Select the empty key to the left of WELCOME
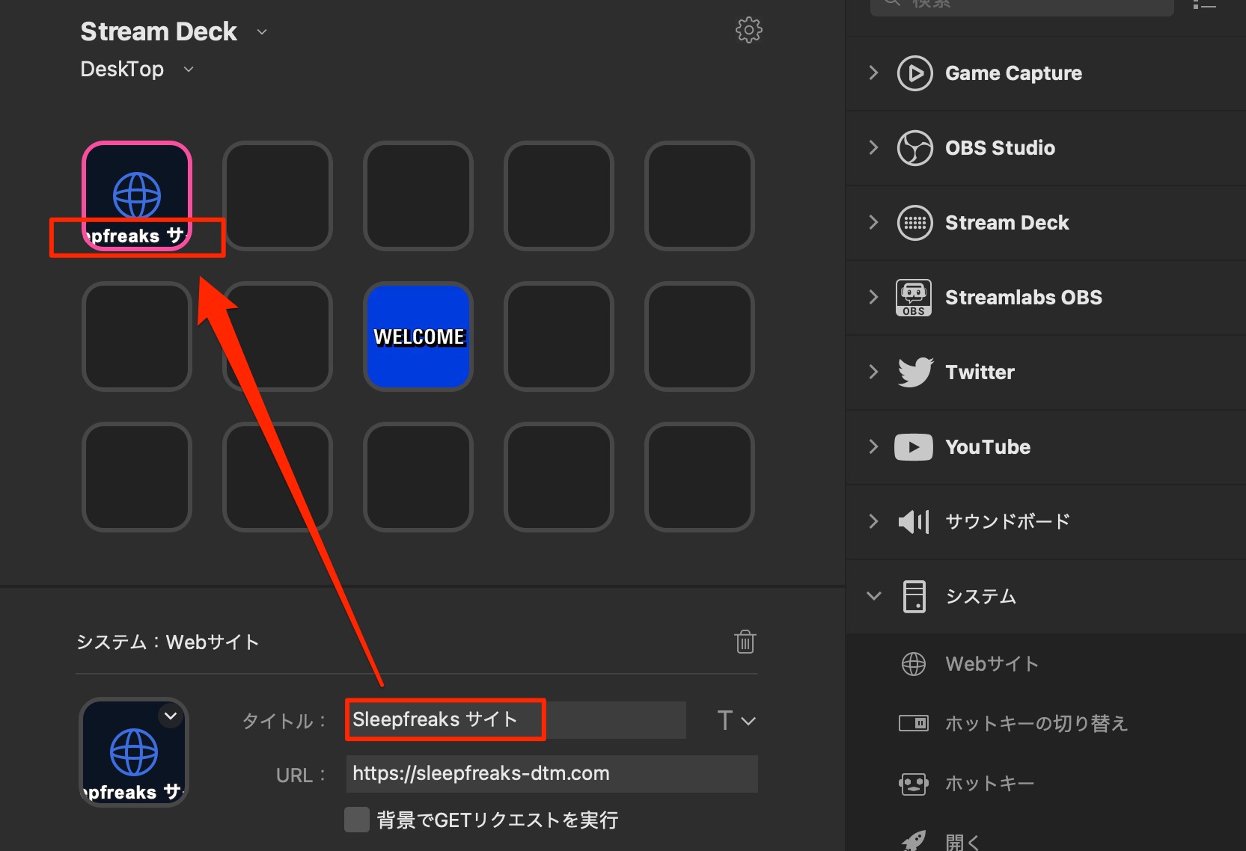 (x=278, y=337)
